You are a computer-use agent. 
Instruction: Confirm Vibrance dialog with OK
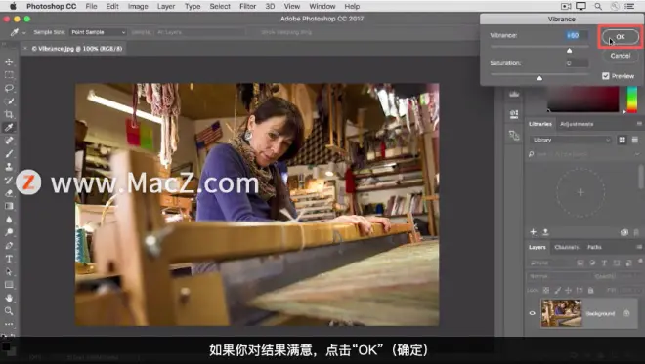(x=621, y=36)
